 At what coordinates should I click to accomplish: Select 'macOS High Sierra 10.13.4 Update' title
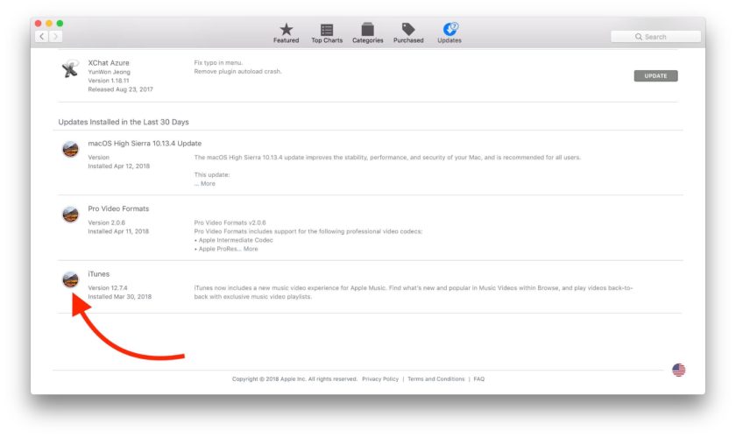pyautogui.click(x=145, y=143)
